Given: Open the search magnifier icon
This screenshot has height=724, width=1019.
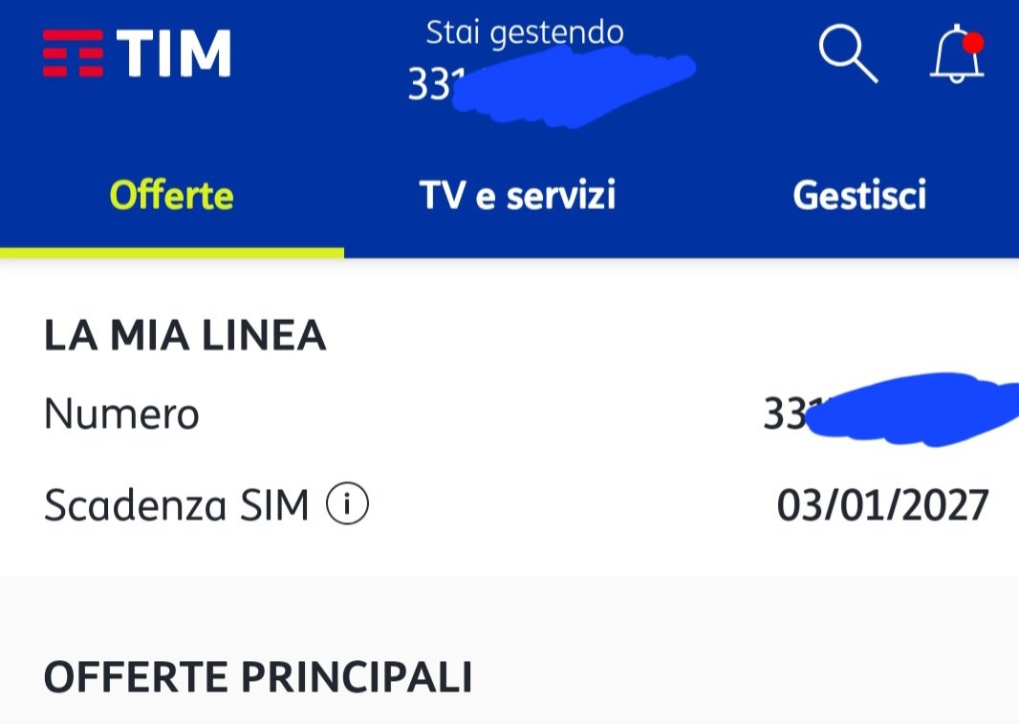Looking at the screenshot, I should [847, 53].
